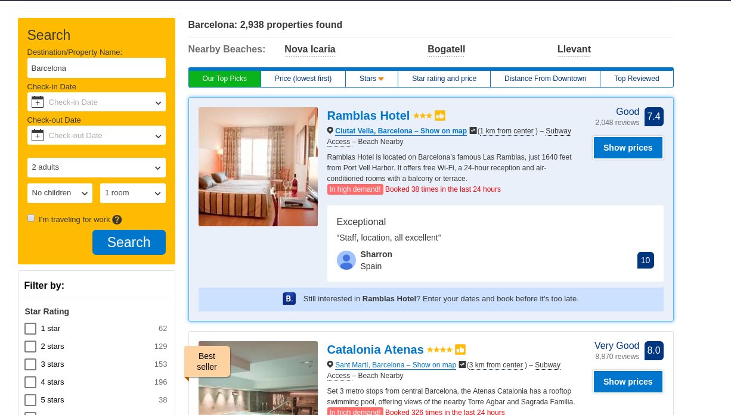Open the Nova Icaria beach link
This screenshot has width=731, height=415.
310,49
